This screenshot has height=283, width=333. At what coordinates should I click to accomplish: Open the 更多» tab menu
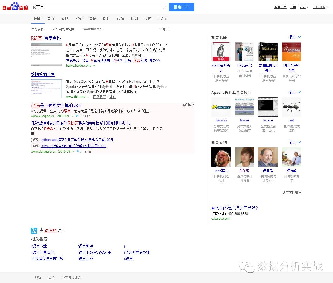162,19
